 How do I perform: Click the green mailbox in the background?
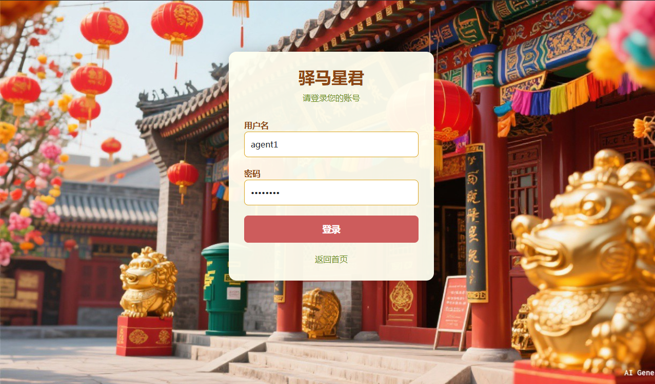(224, 289)
